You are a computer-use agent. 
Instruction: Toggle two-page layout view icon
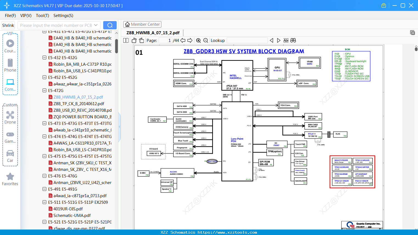point(126,41)
